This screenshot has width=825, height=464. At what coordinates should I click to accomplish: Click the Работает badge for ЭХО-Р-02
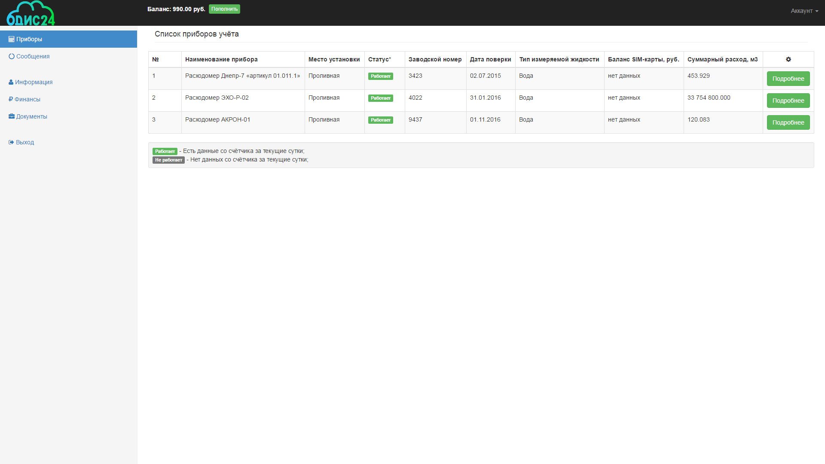coord(380,98)
